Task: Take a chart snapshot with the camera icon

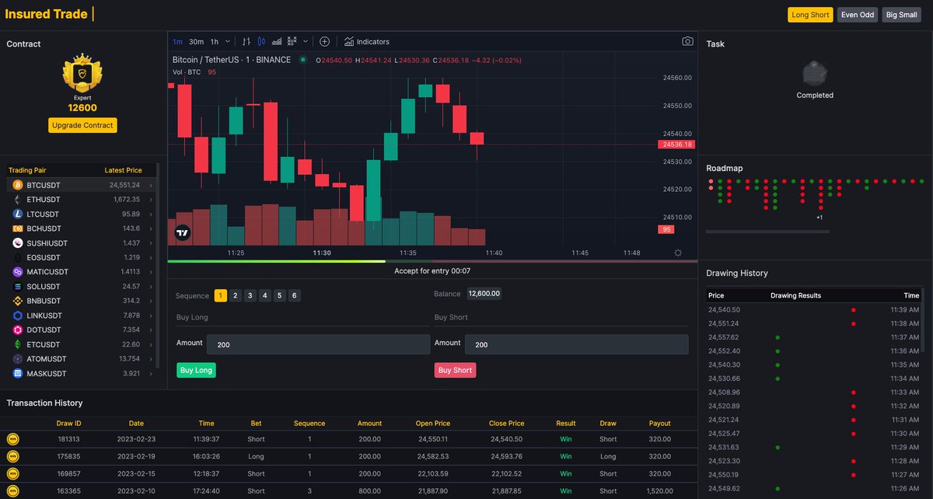Action: (687, 41)
